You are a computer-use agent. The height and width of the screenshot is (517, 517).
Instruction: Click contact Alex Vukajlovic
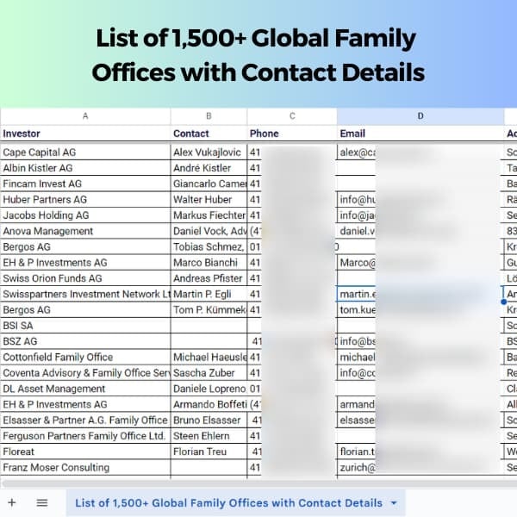pos(209,153)
